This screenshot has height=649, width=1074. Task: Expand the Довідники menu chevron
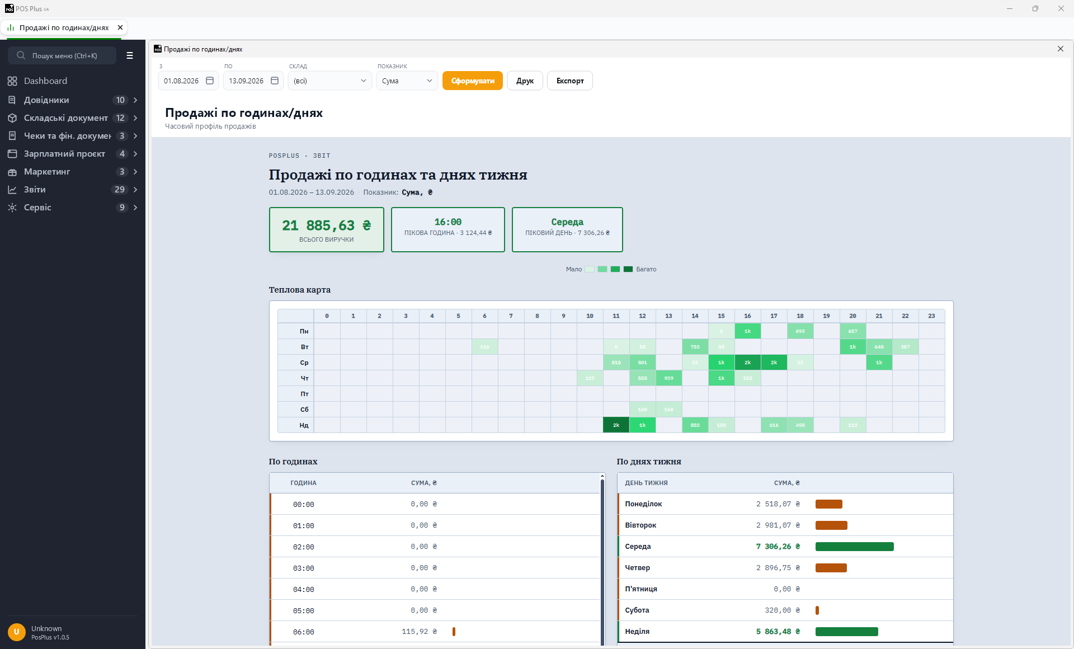(135, 100)
